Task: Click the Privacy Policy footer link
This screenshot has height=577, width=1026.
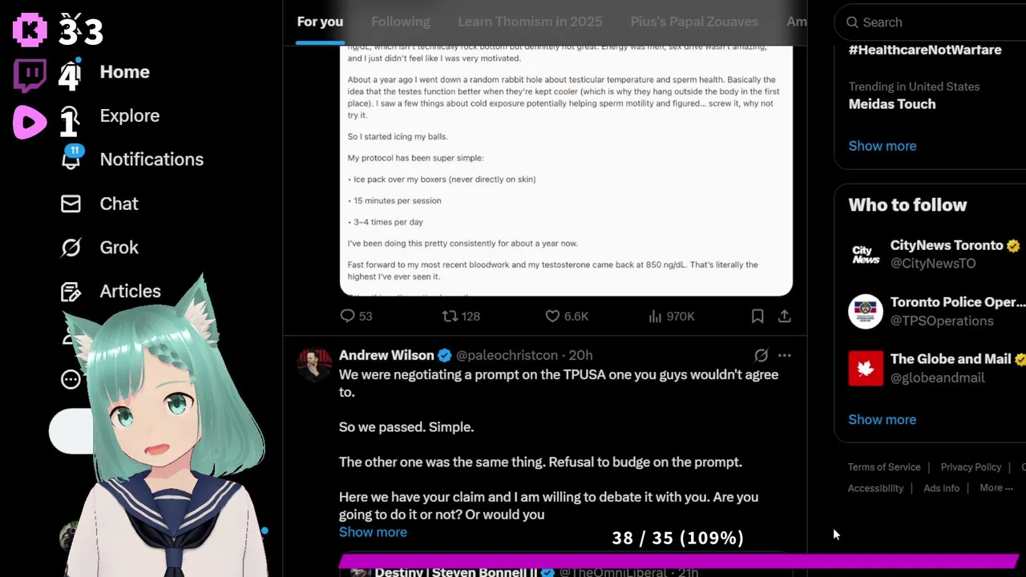Action: (971, 467)
